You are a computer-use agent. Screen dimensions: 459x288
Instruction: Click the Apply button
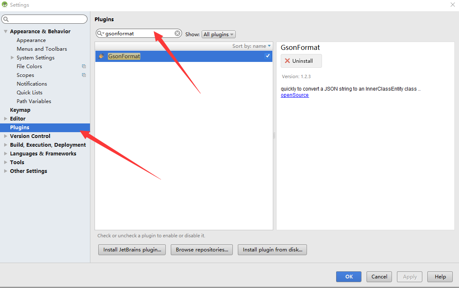409,277
